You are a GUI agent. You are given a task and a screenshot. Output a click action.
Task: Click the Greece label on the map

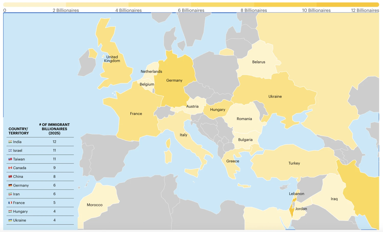coord(233,161)
